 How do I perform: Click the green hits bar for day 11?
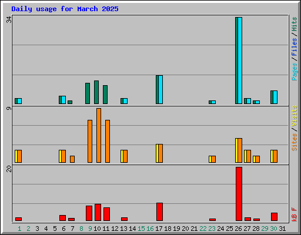[105, 95]
